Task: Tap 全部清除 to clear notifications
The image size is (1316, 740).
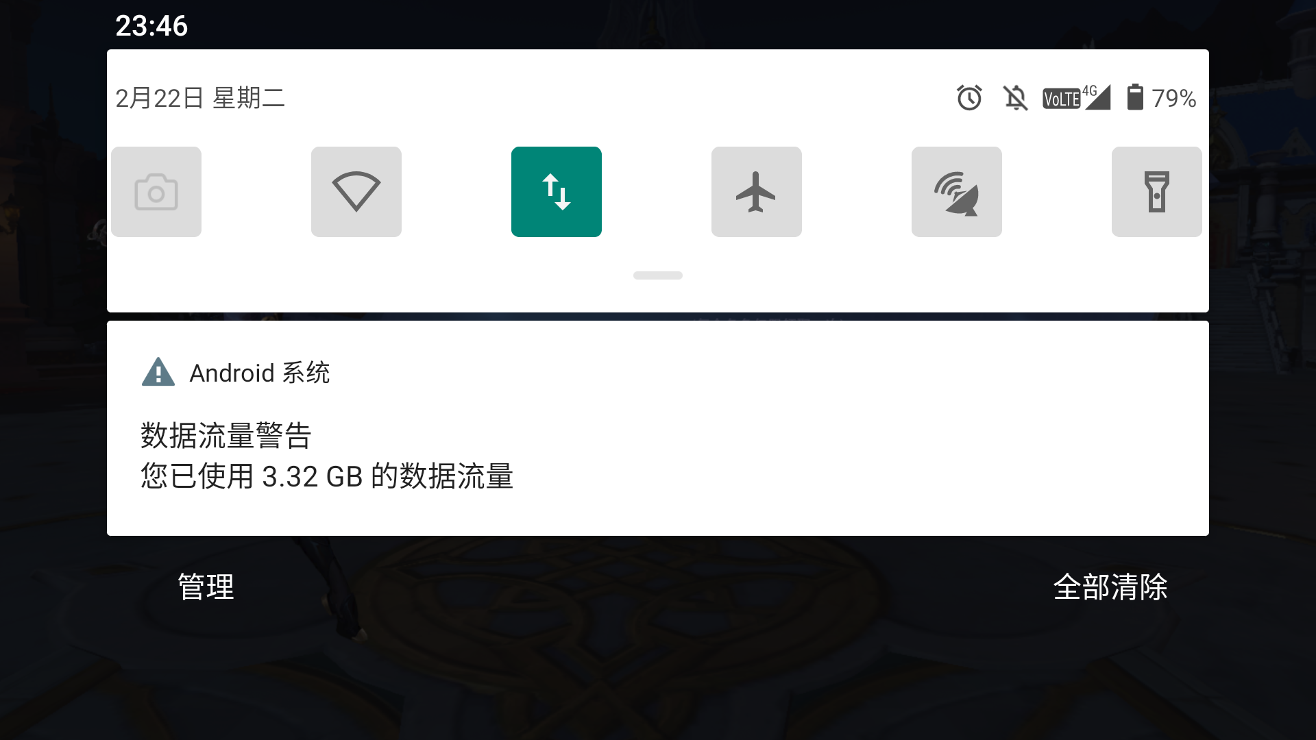Action: (1110, 587)
